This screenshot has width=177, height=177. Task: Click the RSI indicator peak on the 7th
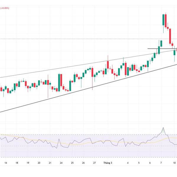click(x=163, y=128)
